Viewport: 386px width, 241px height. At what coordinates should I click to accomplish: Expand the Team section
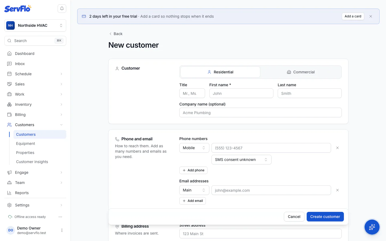[x=35, y=183]
